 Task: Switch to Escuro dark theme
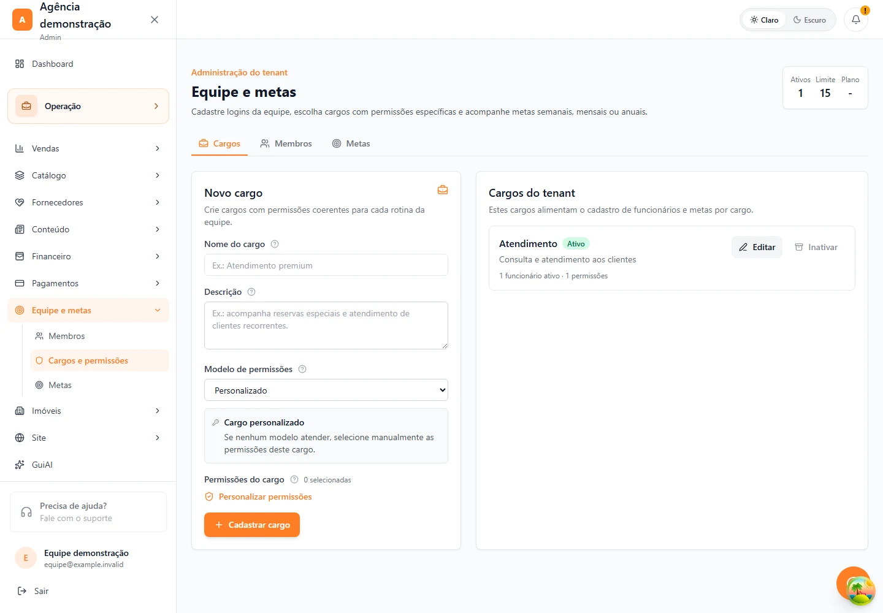[x=809, y=20]
